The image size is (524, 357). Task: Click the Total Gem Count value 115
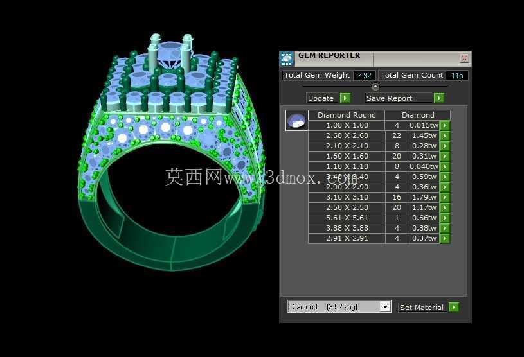click(x=457, y=75)
